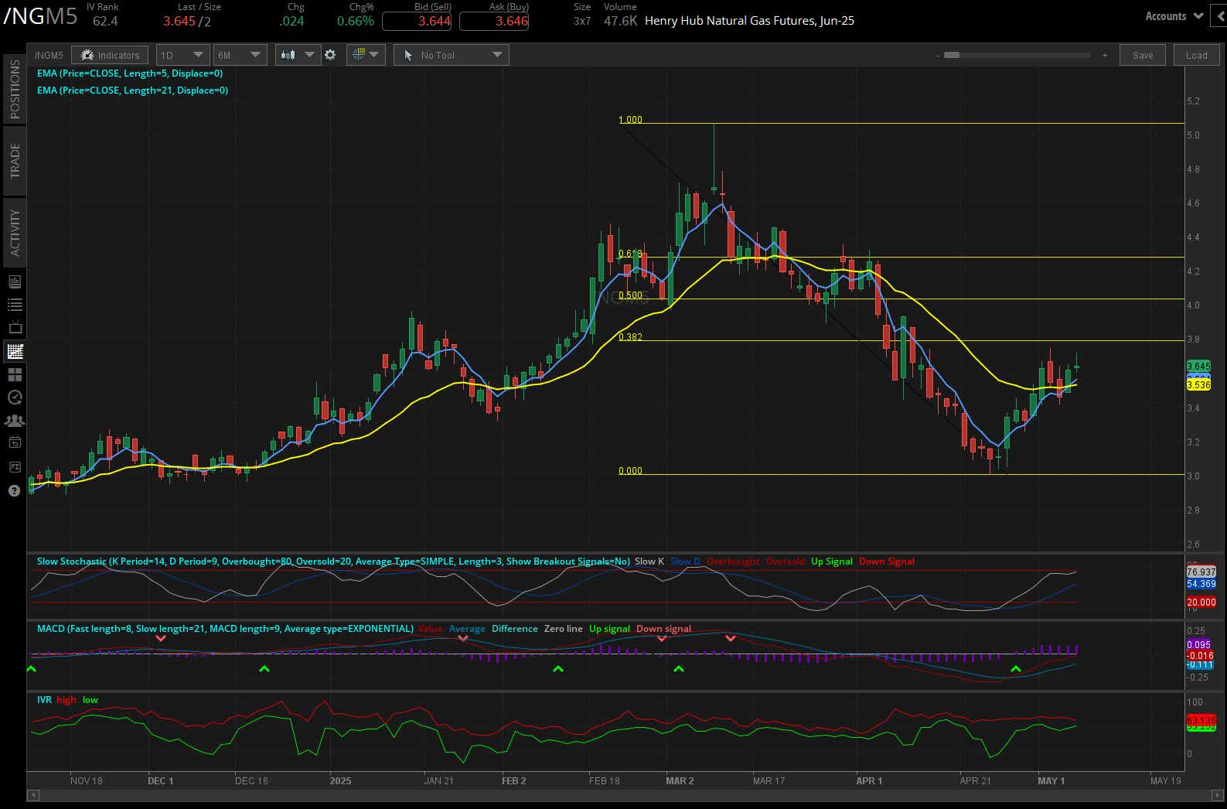Open the monitor panel icon in the sidebar
The width and height of the screenshot is (1227, 809).
coord(14,282)
